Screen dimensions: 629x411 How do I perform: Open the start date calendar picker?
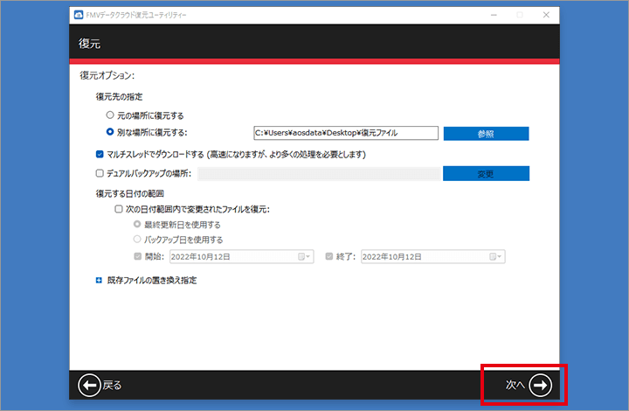click(x=302, y=257)
